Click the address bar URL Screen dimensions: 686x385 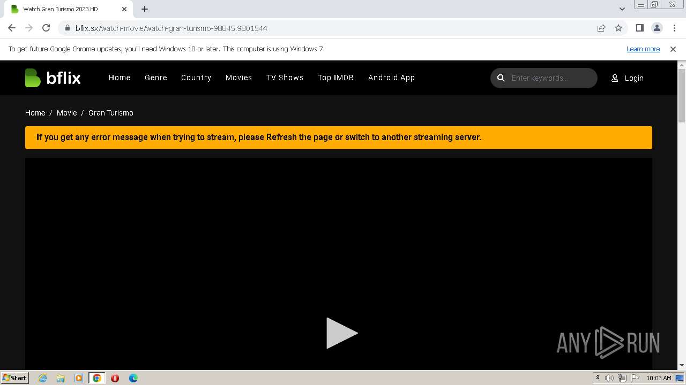pyautogui.click(x=171, y=28)
